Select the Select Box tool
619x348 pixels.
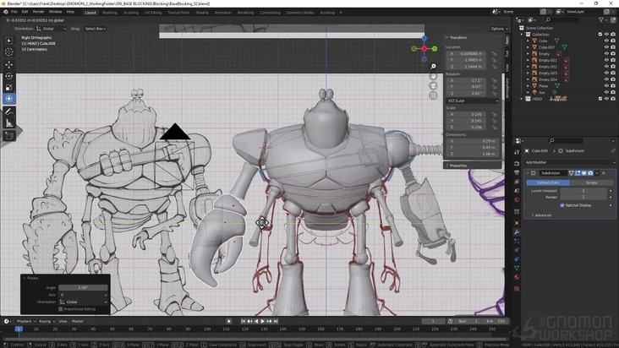[9, 41]
